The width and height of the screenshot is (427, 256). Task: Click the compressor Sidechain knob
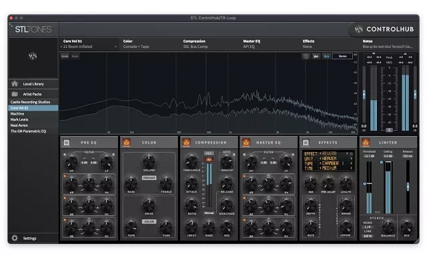coord(227,205)
